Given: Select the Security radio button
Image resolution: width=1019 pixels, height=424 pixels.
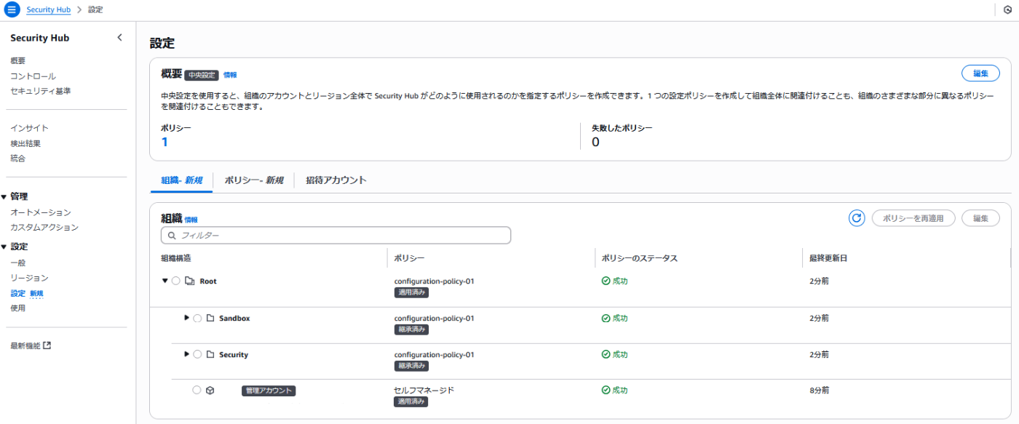Looking at the screenshot, I should point(197,355).
